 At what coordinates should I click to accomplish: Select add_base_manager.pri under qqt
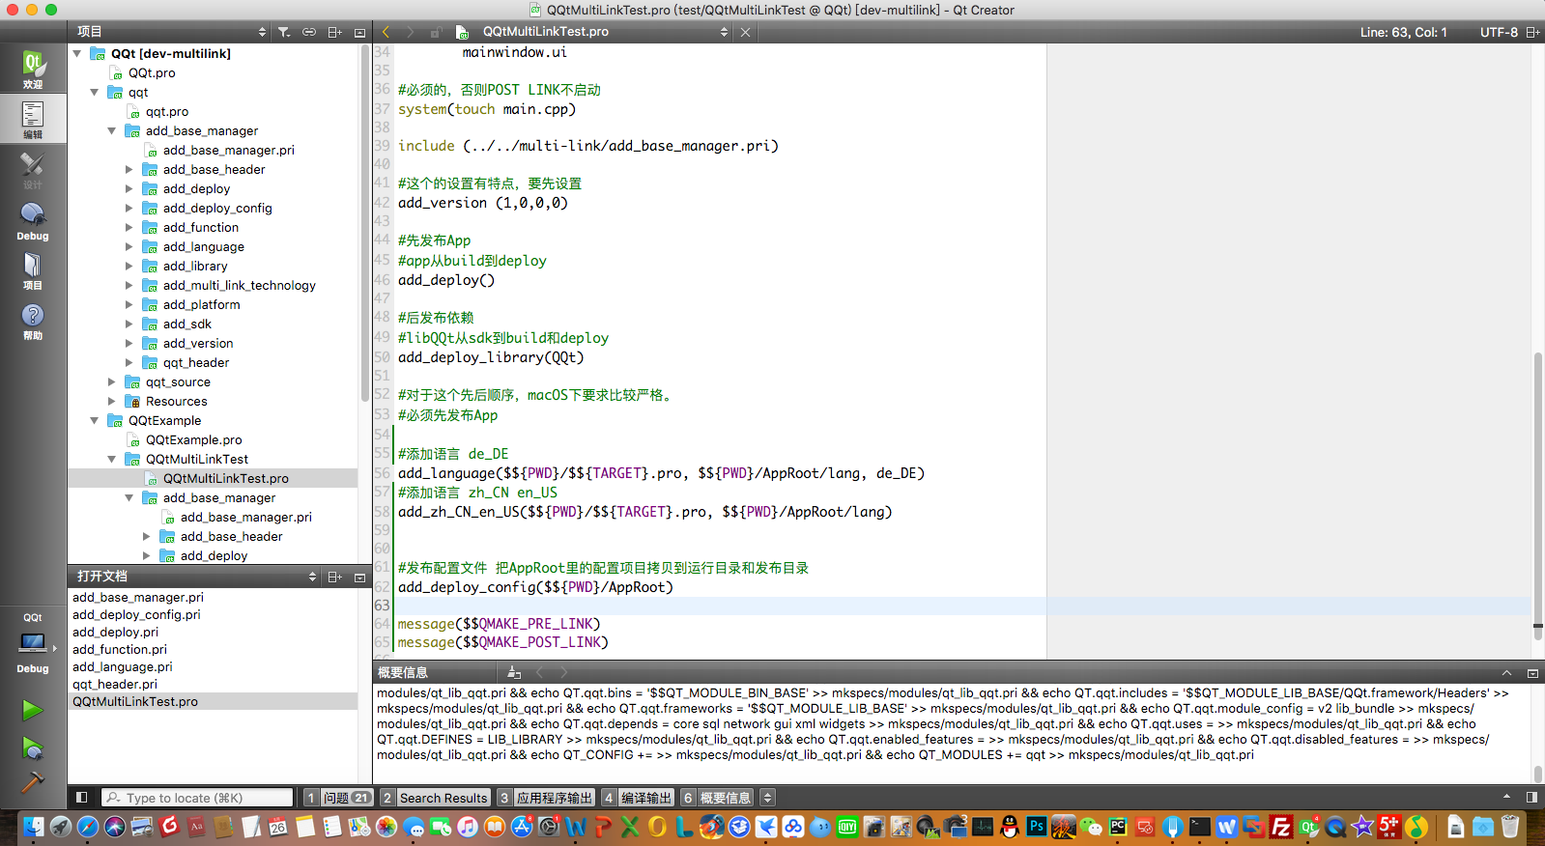(x=228, y=150)
